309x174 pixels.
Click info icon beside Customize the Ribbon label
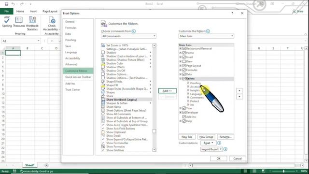tap(208, 31)
